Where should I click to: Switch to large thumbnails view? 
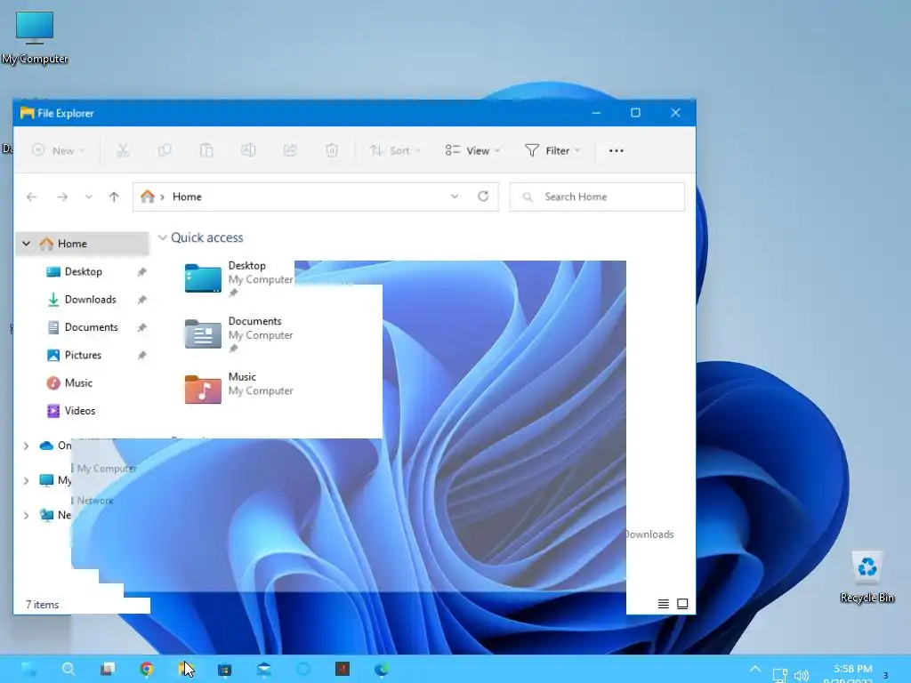(x=682, y=604)
